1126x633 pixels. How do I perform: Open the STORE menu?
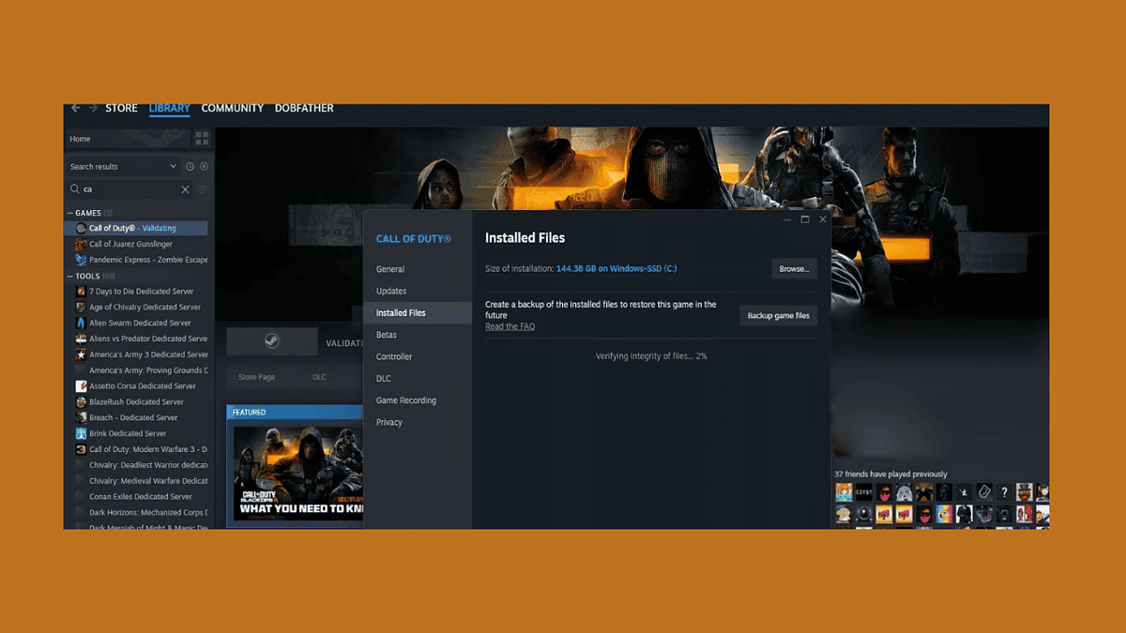(x=120, y=108)
